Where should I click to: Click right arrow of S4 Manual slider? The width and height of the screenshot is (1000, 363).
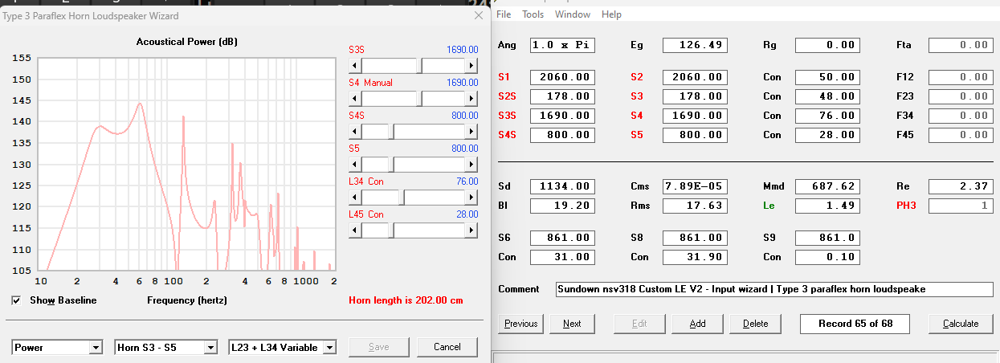tap(471, 98)
